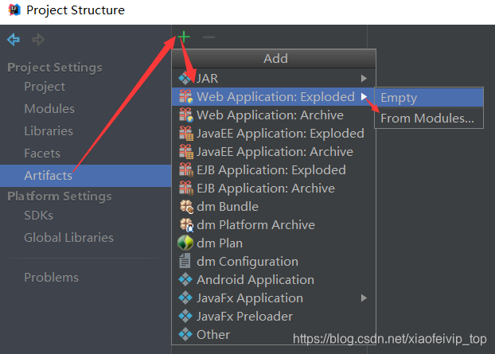Image resolution: width=495 pixels, height=354 pixels.
Task: Select JAR from the Add menu
Action: coord(274,78)
